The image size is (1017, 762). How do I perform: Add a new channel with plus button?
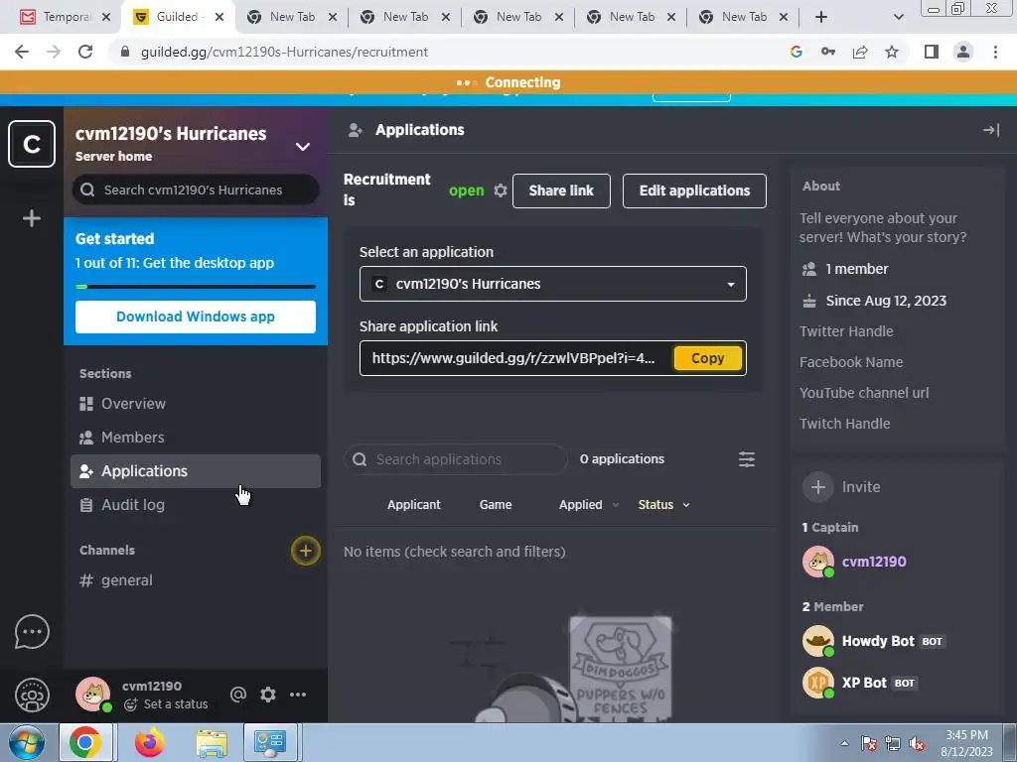[x=306, y=551]
